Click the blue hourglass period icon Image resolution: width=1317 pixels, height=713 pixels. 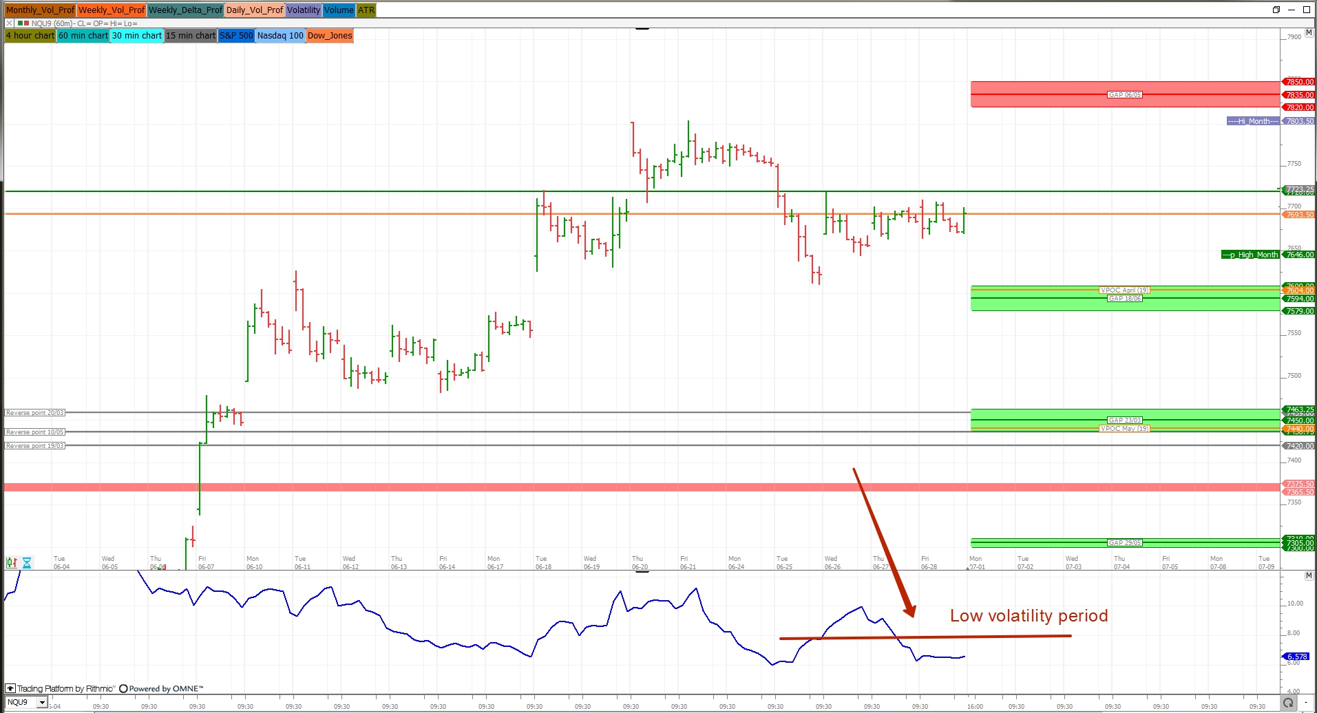tap(27, 563)
